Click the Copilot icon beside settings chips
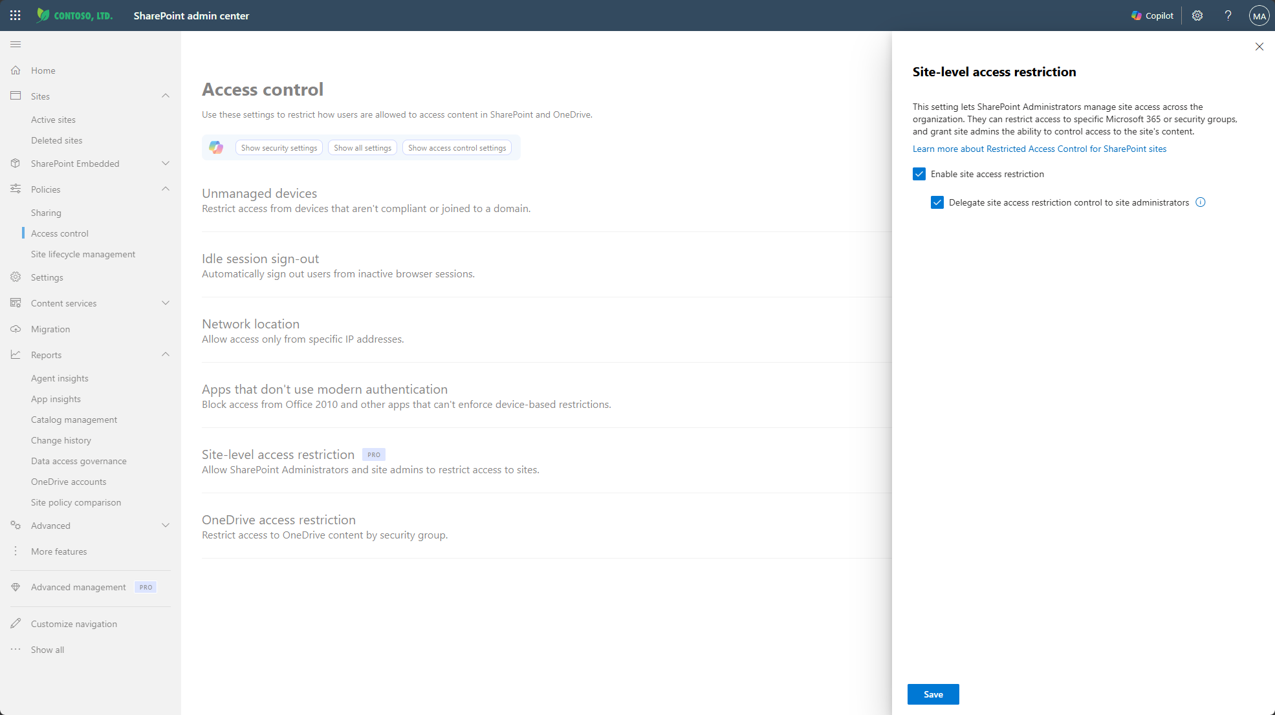 click(x=216, y=147)
